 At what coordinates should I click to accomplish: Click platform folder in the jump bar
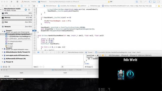pos(82,6)
